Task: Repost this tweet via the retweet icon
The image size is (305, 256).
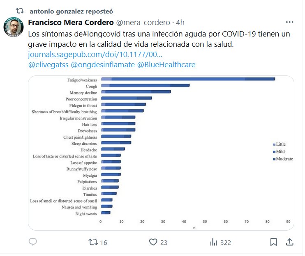Action: 94,242
